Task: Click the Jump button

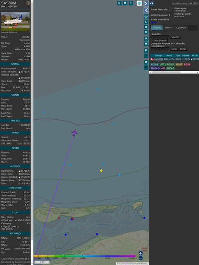Action: pyautogui.click(x=174, y=49)
